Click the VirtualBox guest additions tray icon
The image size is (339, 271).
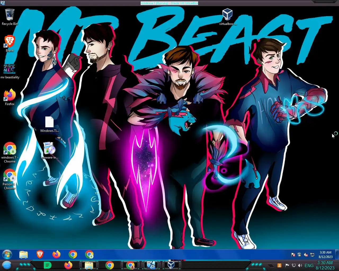point(299,255)
